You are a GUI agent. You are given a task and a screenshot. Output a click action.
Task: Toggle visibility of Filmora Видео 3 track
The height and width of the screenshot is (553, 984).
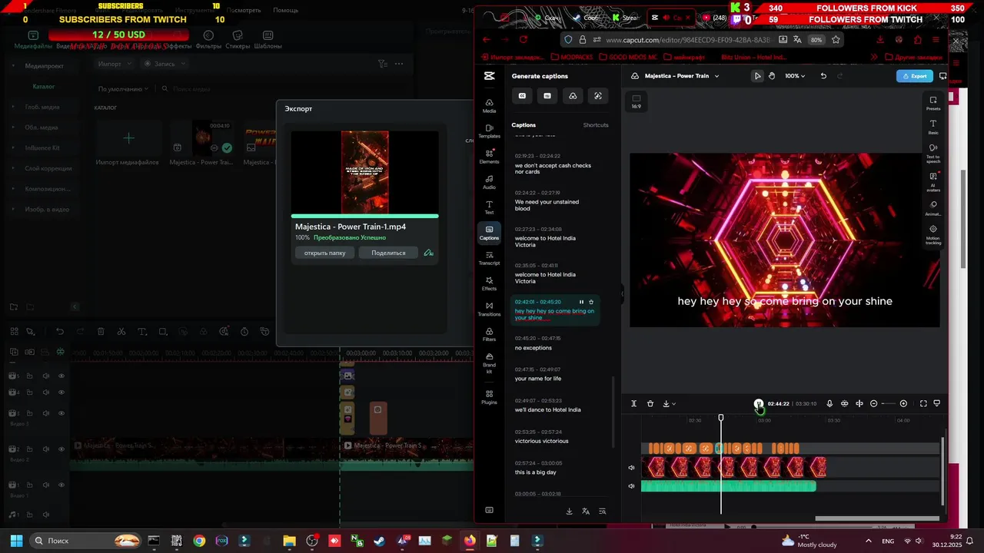[x=61, y=413]
